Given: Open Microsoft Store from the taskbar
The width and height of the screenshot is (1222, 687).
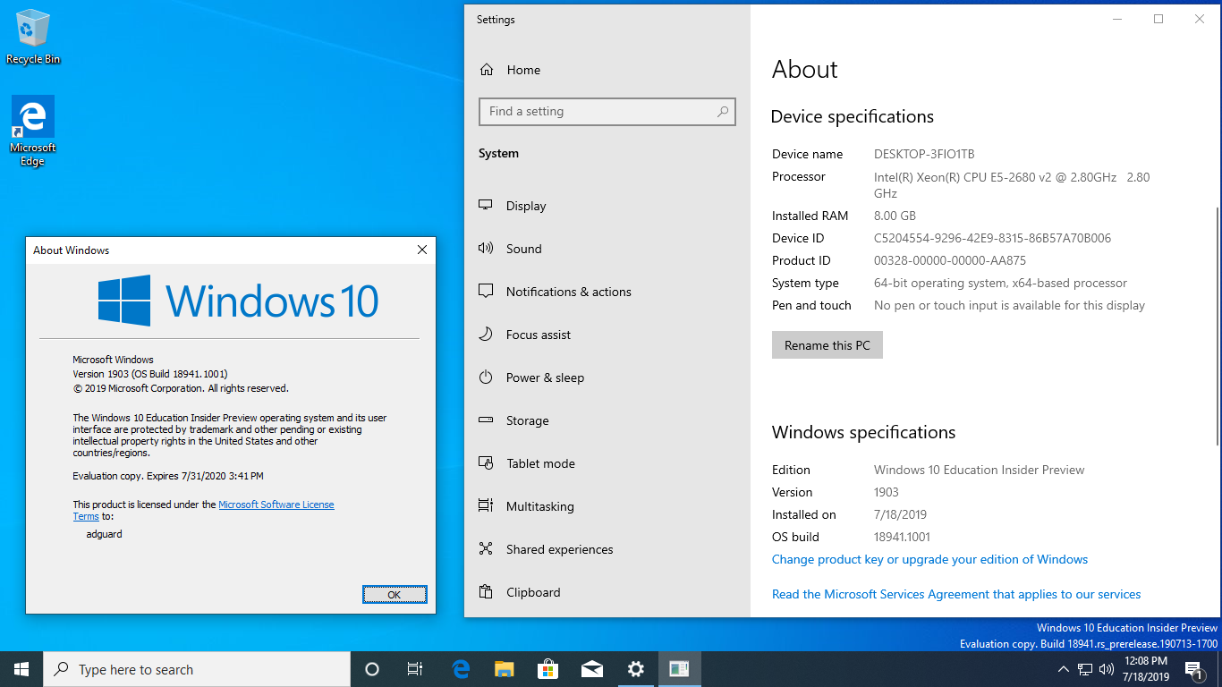Looking at the screenshot, I should click(548, 669).
